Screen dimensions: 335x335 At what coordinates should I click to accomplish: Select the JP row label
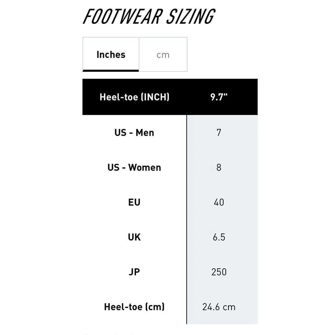click(x=134, y=272)
